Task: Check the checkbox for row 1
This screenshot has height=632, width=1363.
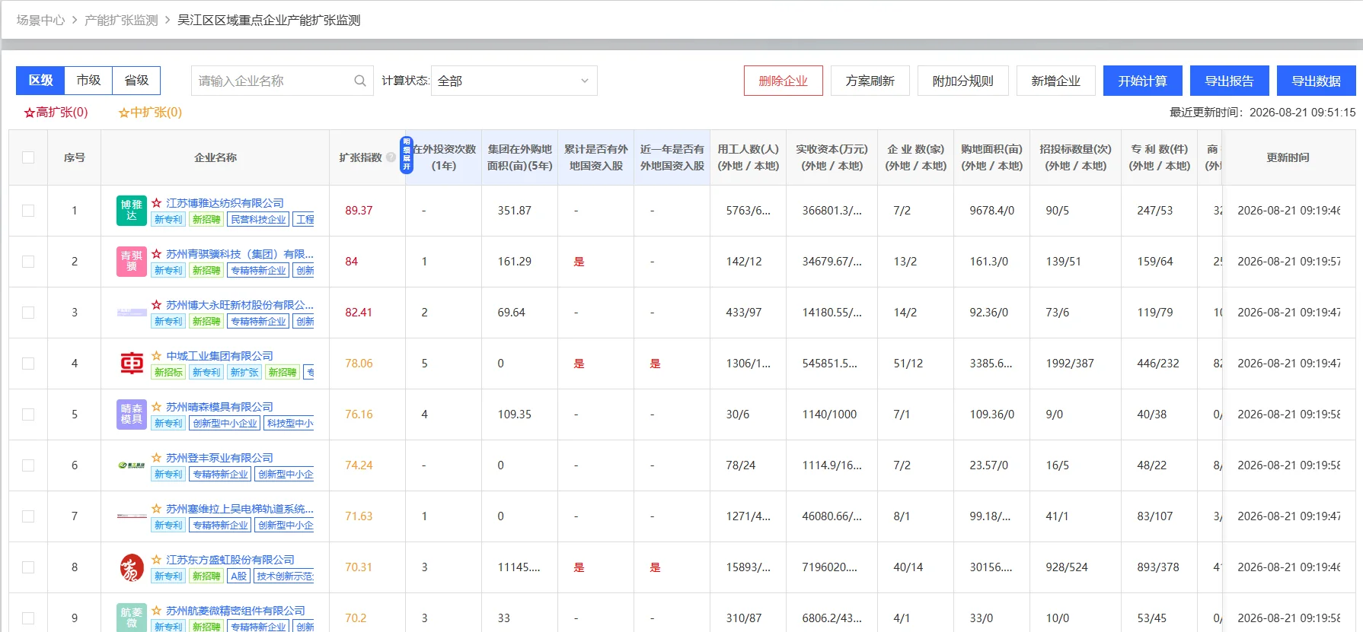Action: [x=28, y=211]
